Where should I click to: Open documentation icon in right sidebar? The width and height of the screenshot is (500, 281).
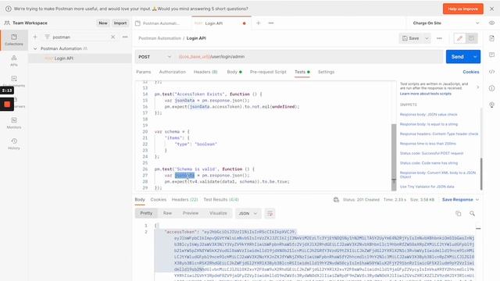tap(491, 38)
